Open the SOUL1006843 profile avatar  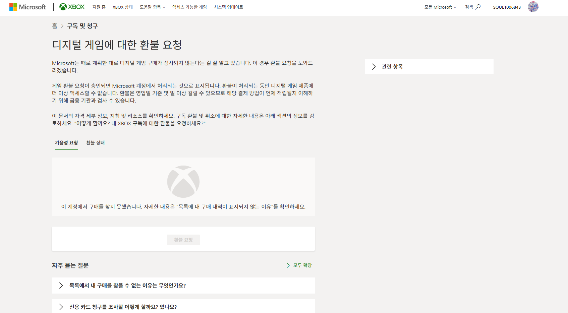[533, 7]
